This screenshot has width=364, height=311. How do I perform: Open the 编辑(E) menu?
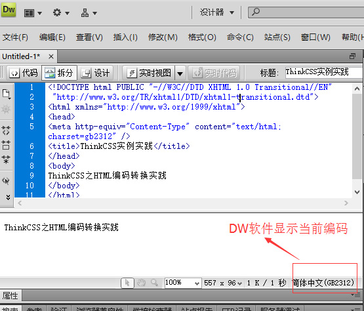52,37
